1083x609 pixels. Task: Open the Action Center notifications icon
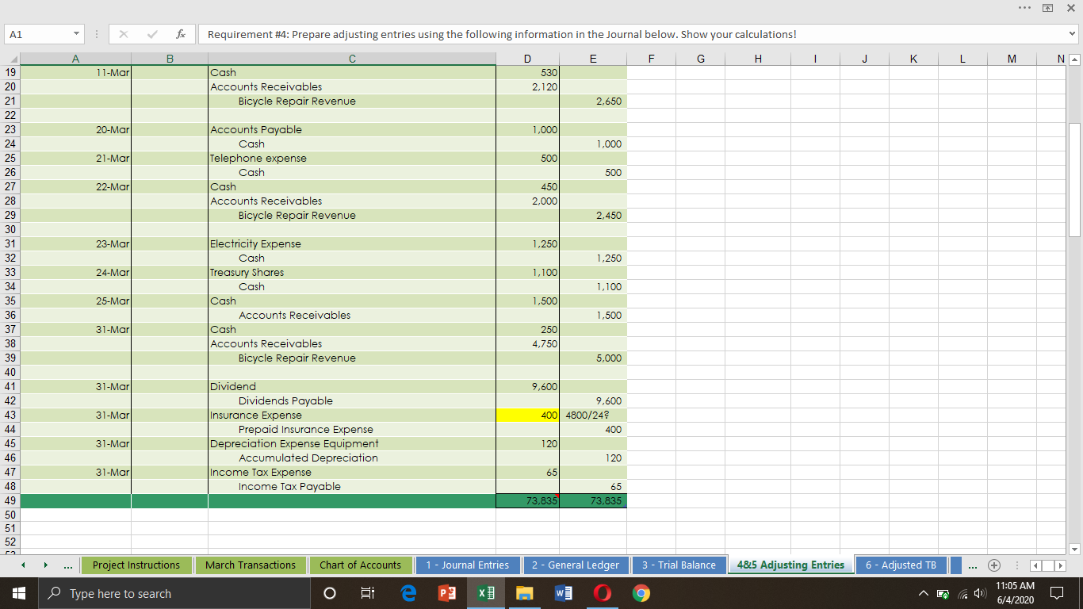point(1057,592)
